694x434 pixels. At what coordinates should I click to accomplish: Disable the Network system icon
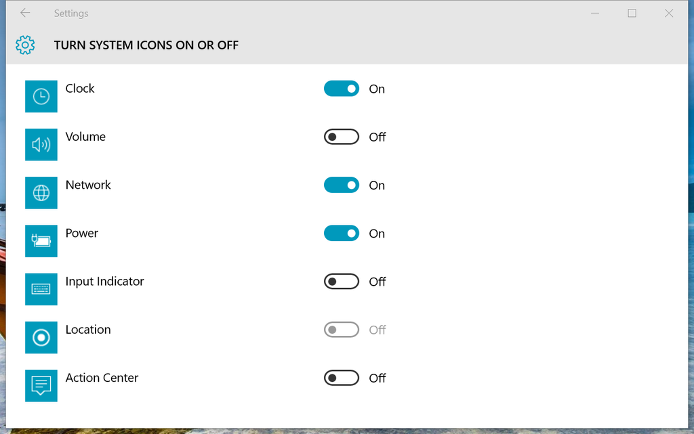341,185
